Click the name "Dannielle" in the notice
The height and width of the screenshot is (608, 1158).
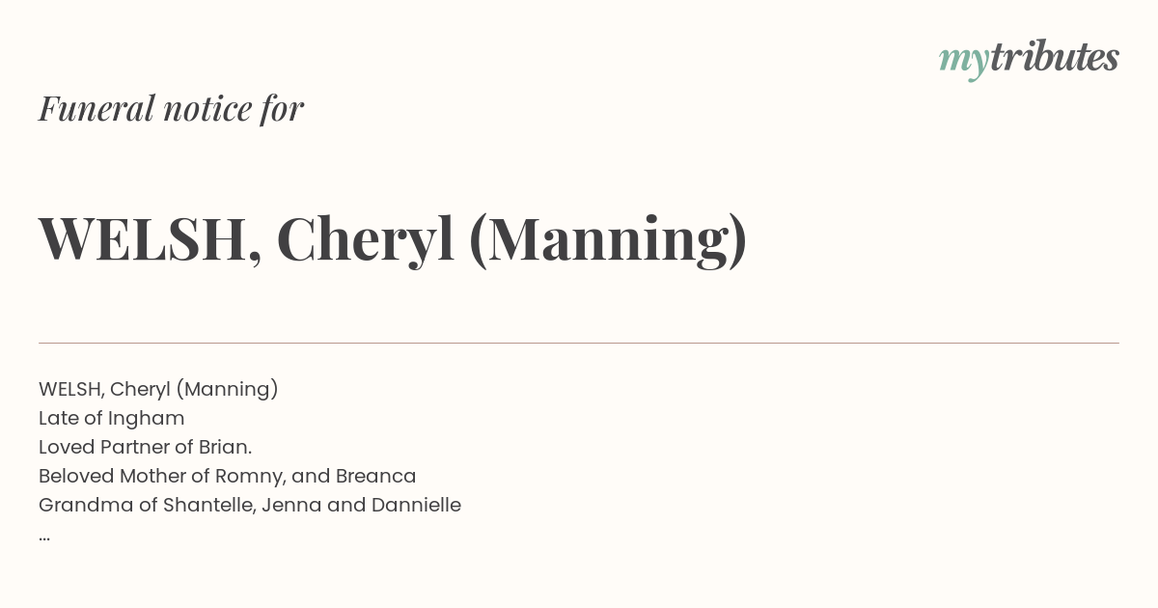(416, 505)
